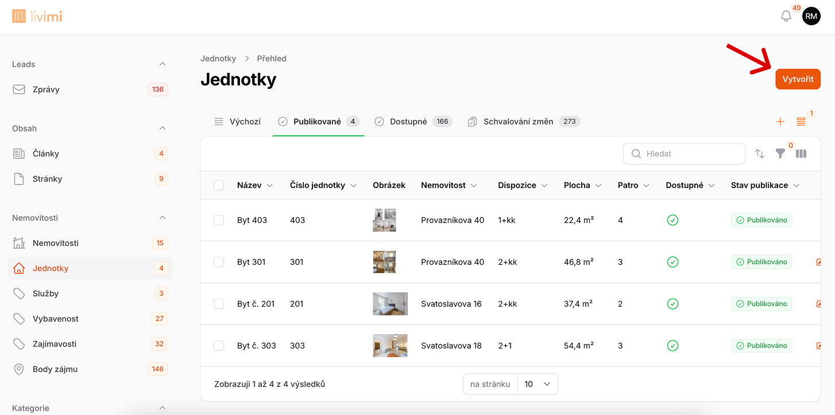Viewport: 835px width, 415px height.
Task: Open the per-page results dropdown showing 10
Action: [x=538, y=384]
